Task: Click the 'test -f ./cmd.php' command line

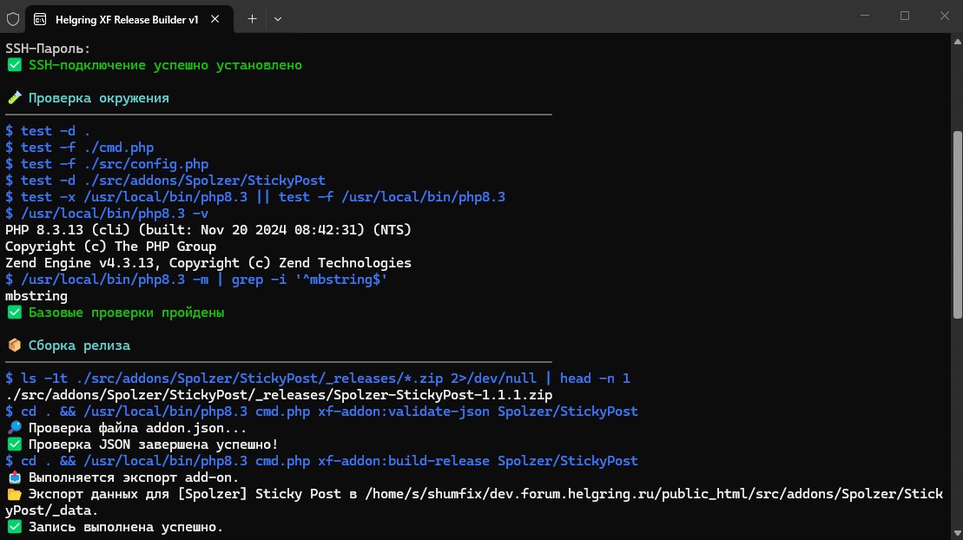Action: click(80, 148)
